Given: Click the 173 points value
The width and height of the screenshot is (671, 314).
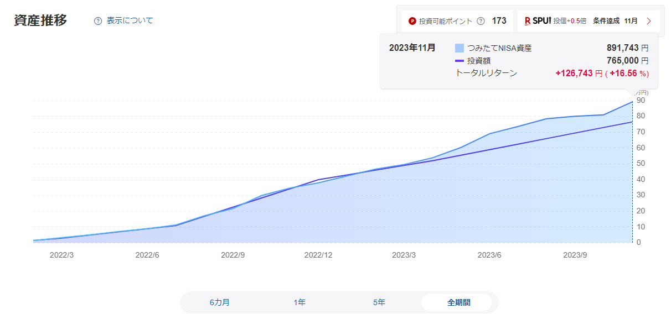Looking at the screenshot, I should pos(499,21).
